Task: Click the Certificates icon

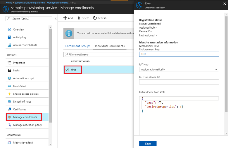Action: [9, 109]
